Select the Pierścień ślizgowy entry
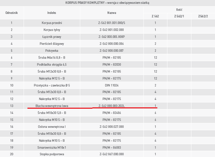The width and height of the screenshot is (215, 157). pos(52,44)
